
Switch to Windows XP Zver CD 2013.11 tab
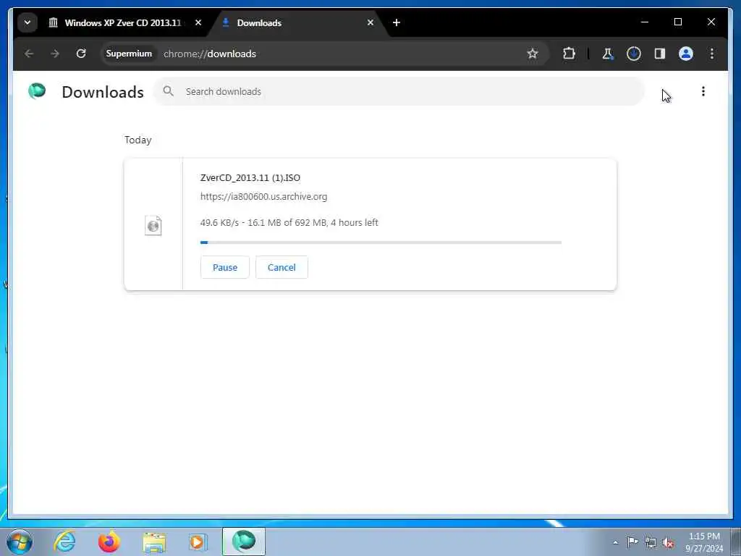[x=122, y=22]
